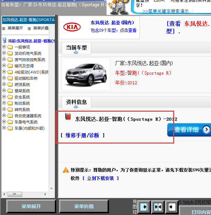Image resolution: width=211 pixels, height=215 pixels.
Task: Click the sidebar horizontal scrollbar thumb
Action: 15,194
